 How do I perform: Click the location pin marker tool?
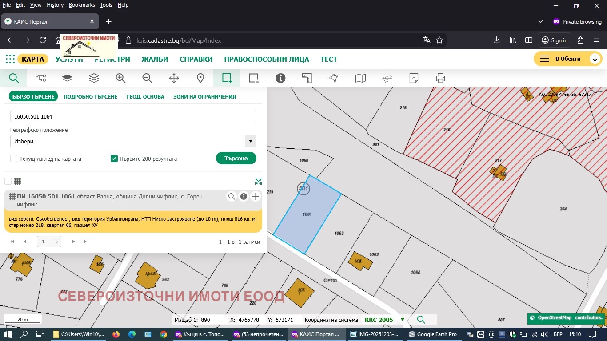(200, 78)
